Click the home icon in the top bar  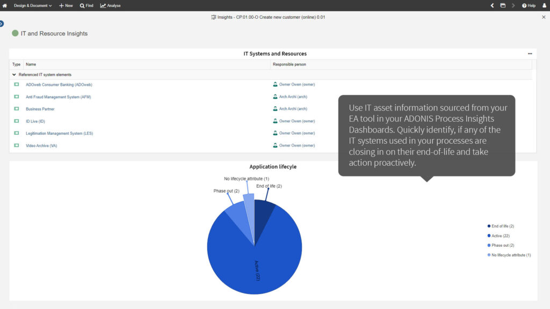tap(5, 5)
